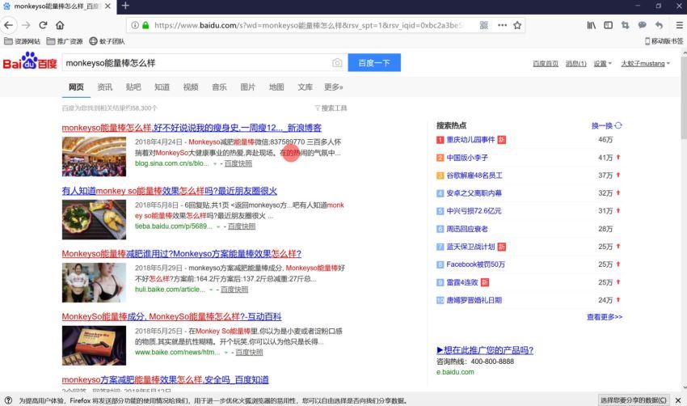This screenshot has width=687, height=406.
Task: Open the 推广资源 bookmark folder
Action: click(65, 41)
